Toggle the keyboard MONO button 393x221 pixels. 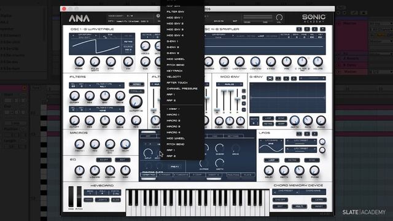(x=88, y=200)
